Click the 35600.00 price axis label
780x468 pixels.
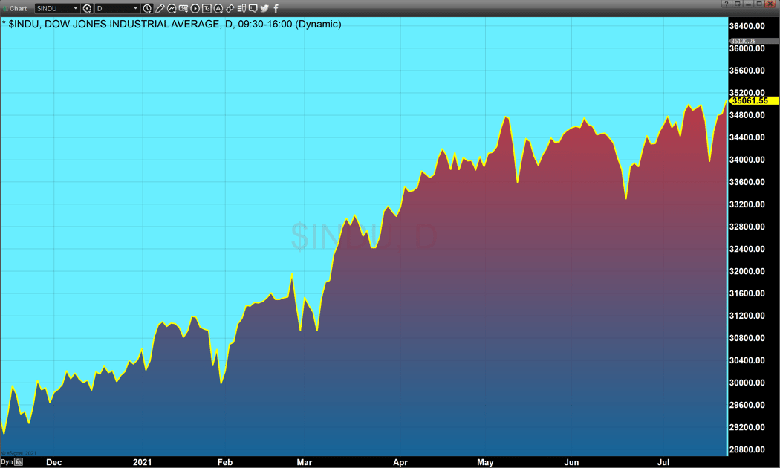pyautogui.click(x=747, y=71)
